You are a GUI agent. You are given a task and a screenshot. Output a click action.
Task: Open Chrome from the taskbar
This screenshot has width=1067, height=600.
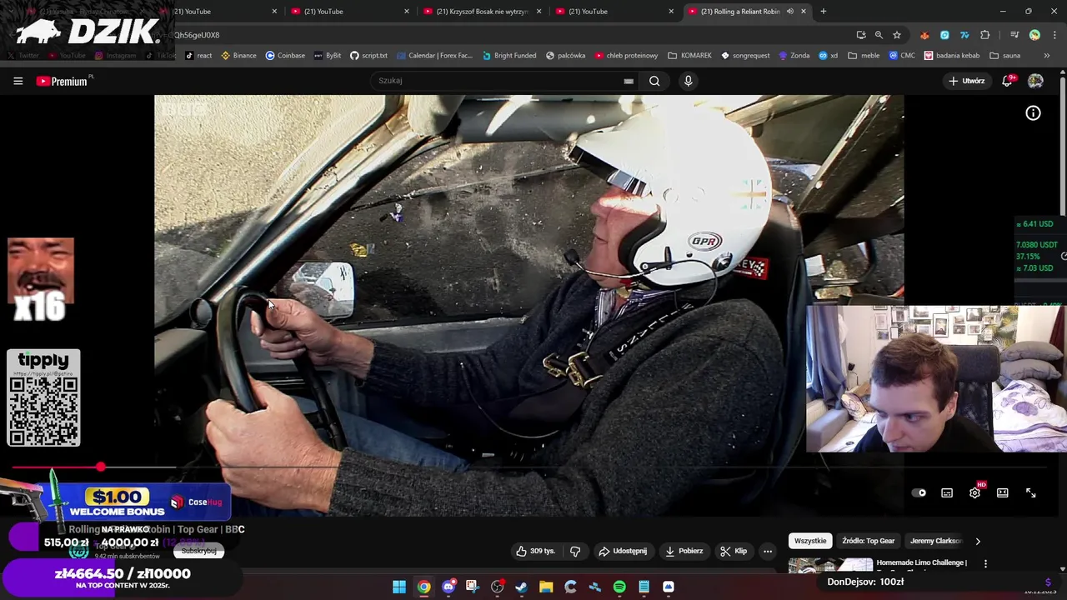pyautogui.click(x=423, y=587)
